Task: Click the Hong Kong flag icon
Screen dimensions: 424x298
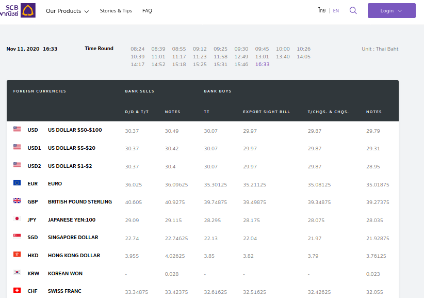Action: coord(17,255)
